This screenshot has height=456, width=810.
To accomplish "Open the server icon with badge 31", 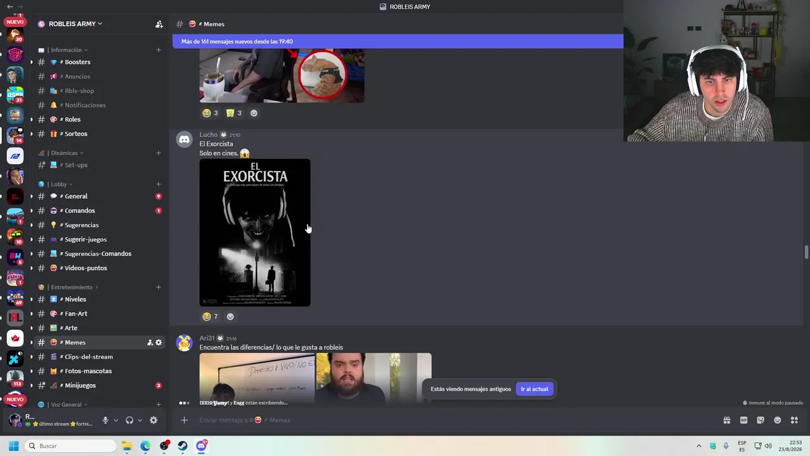I will pos(15,95).
